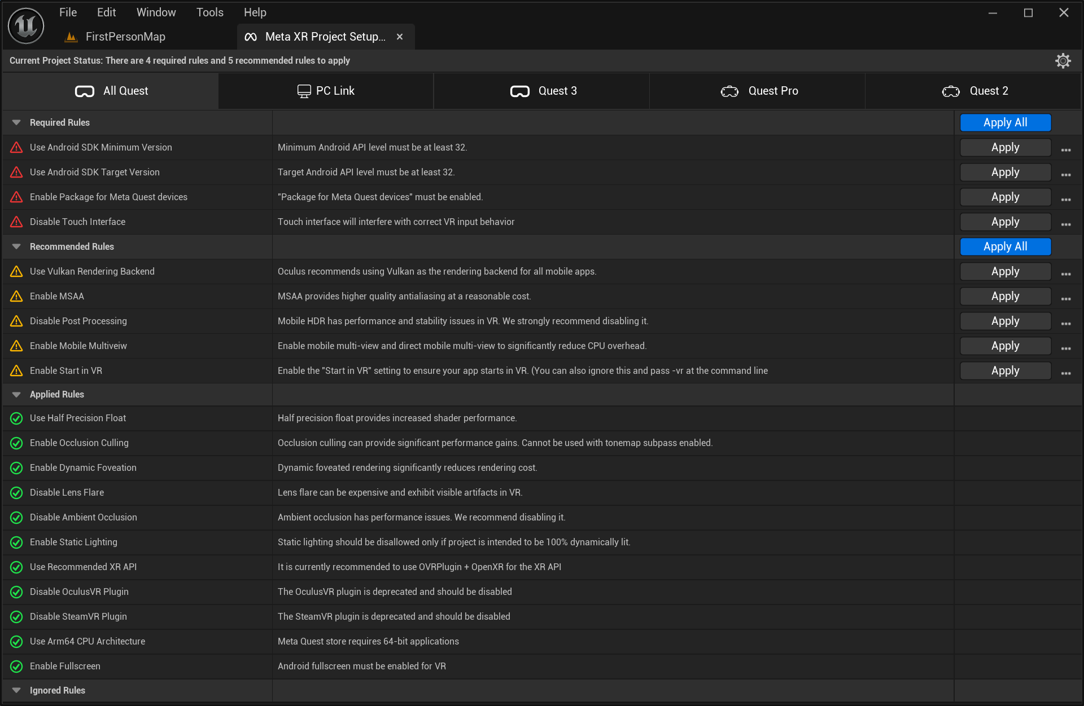Viewport: 1084px width, 706px height.
Task: Select the Quest 2 headset icon
Action: point(950,91)
